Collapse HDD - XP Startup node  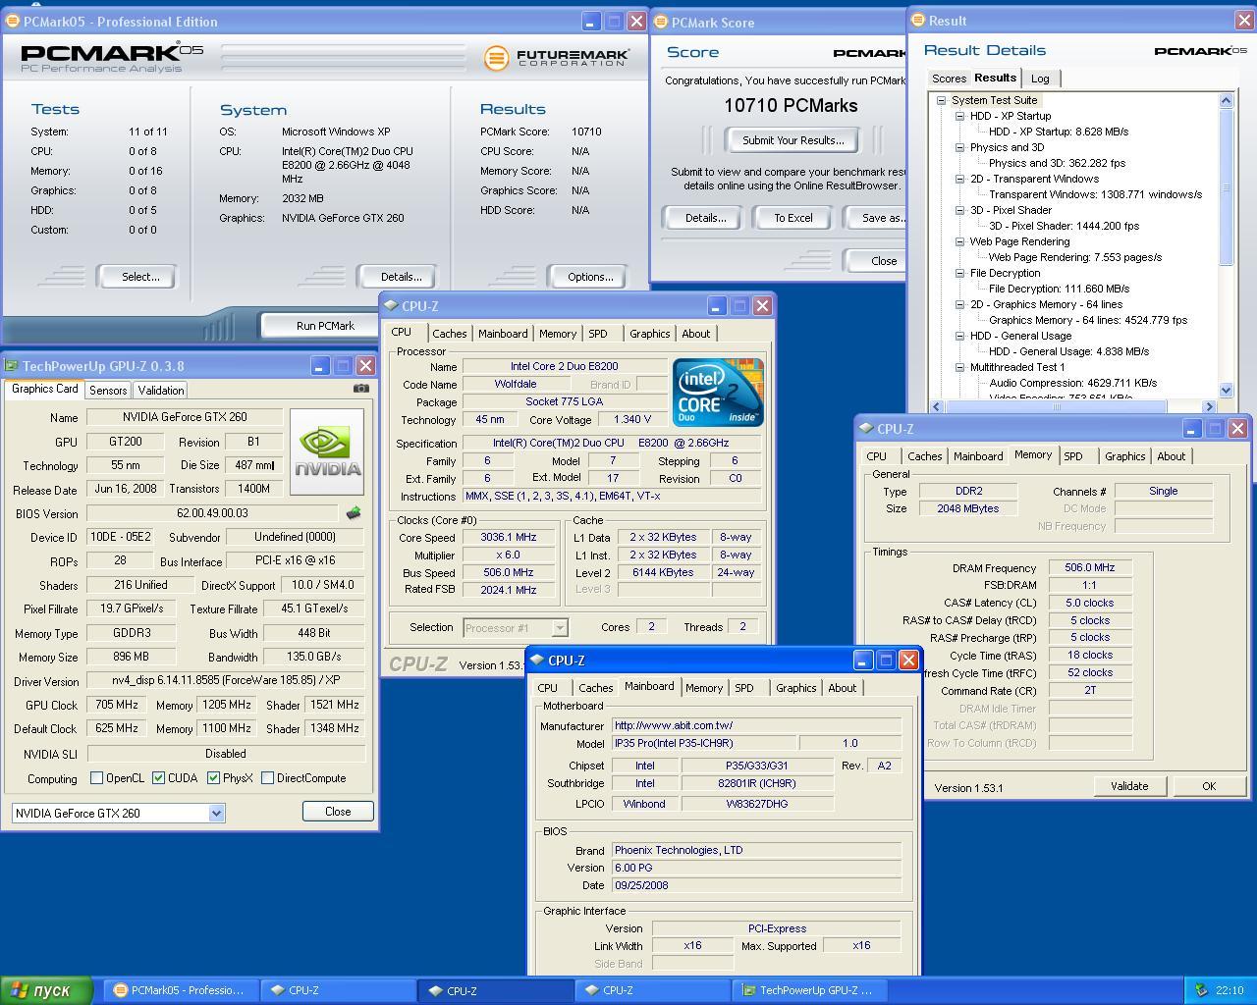[959, 116]
